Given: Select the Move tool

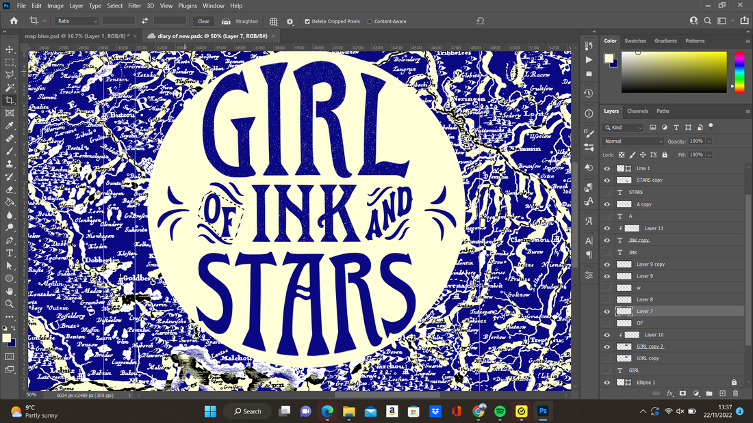Looking at the screenshot, I should click(x=10, y=49).
